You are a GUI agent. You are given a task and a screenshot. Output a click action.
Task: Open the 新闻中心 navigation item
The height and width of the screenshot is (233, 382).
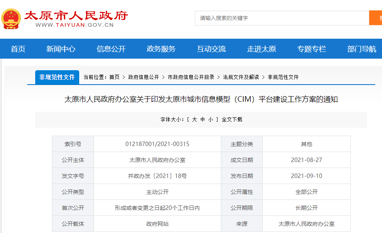point(61,49)
